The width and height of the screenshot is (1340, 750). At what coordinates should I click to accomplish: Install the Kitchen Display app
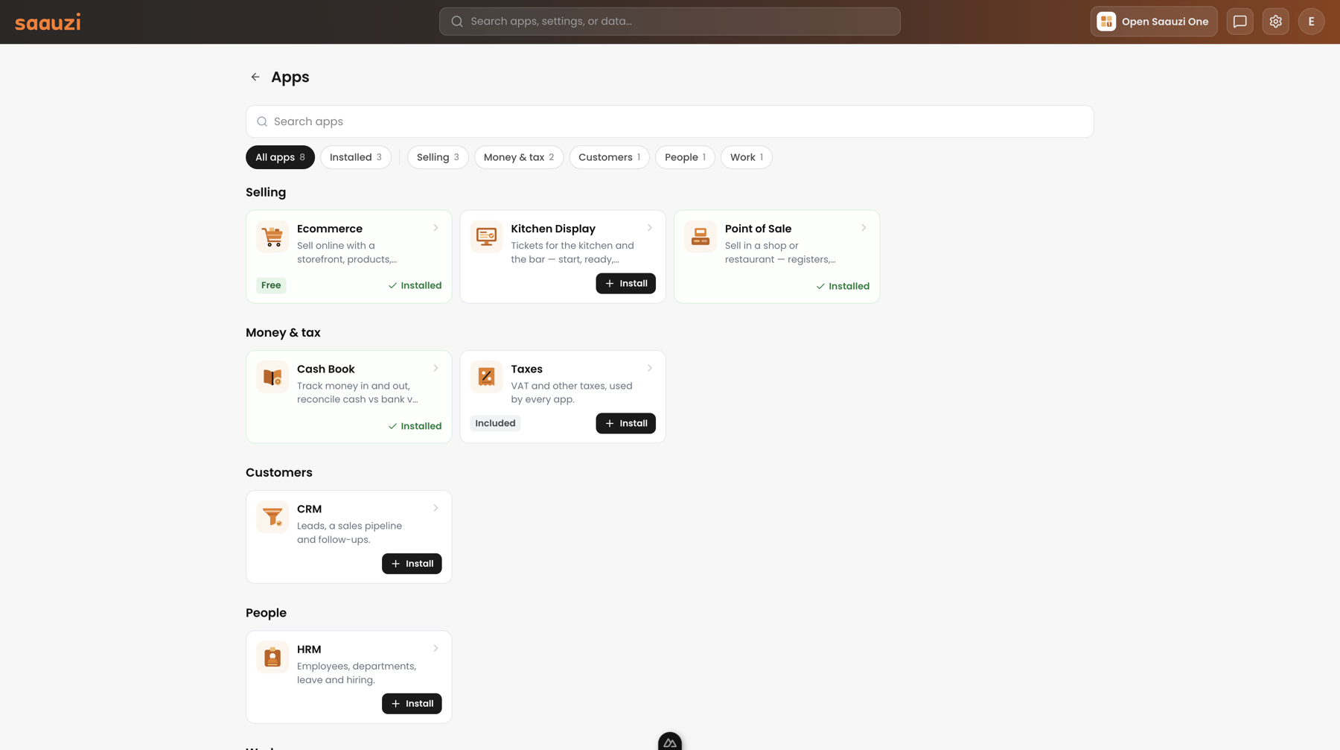pyautogui.click(x=625, y=283)
